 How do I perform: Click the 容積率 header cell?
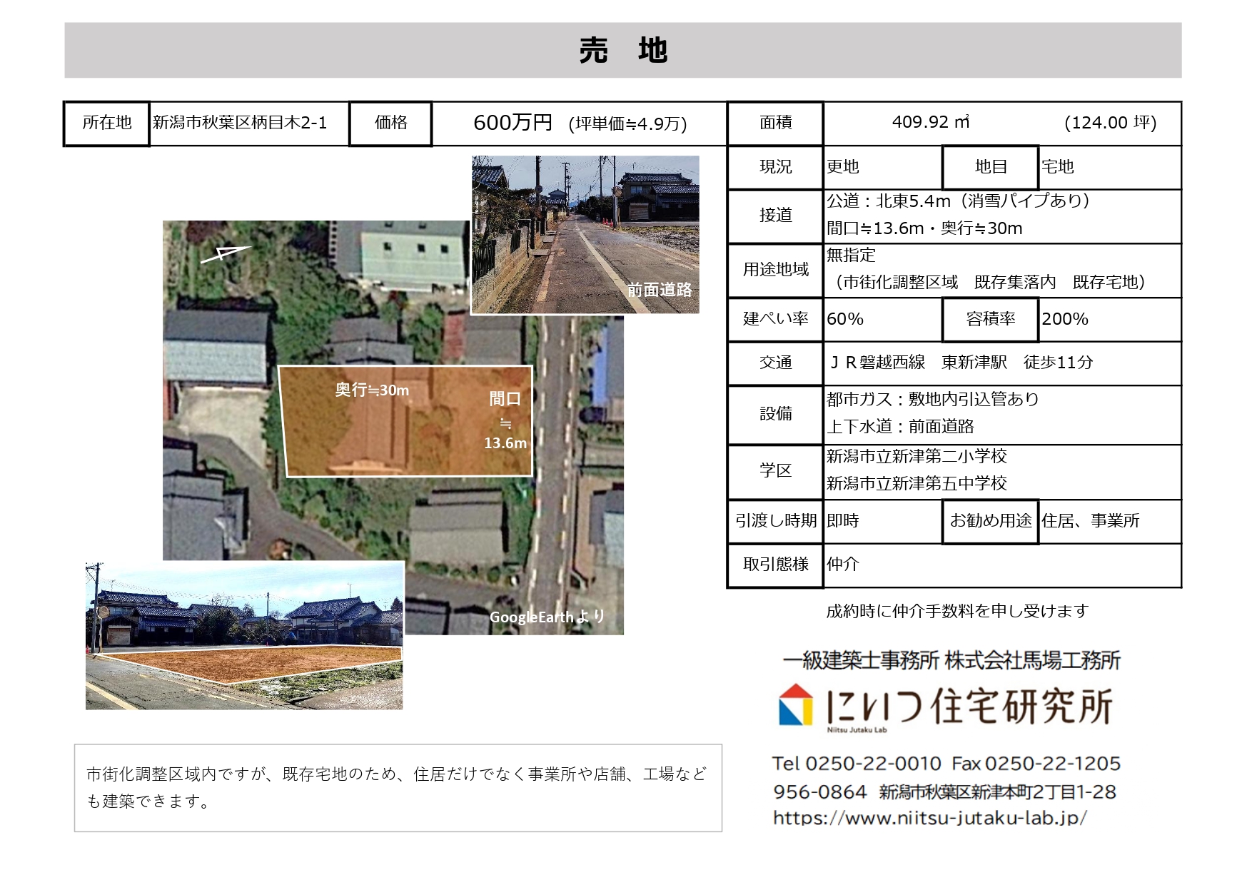(990, 320)
